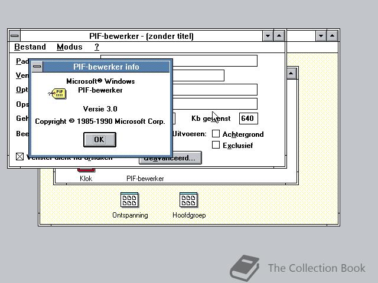
Task: Maximize the PIF-bewerker window
Action: click(279, 36)
